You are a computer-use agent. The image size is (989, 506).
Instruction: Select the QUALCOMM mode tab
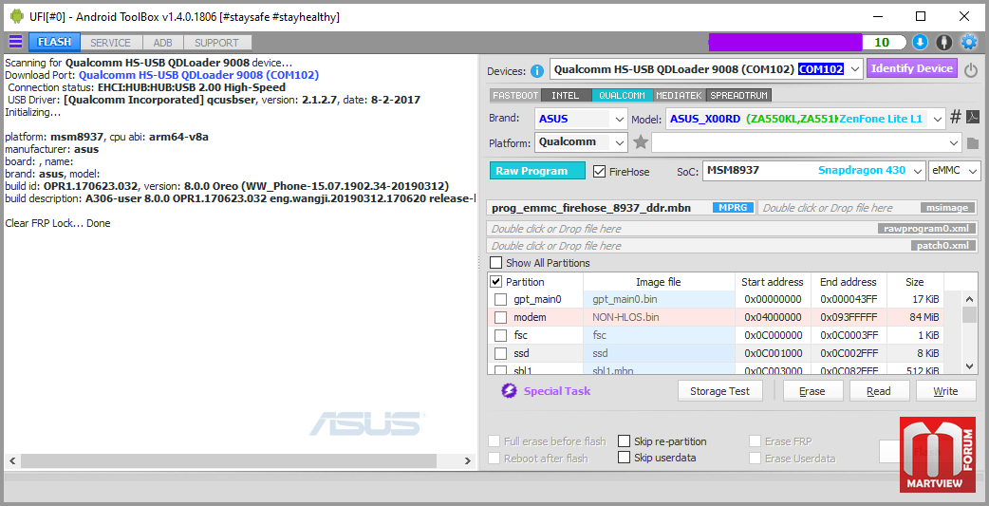622,95
